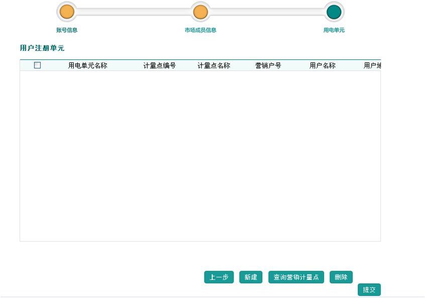Click the 删除 button
This screenshot has height=298, width=425.
tap(341, 277)
